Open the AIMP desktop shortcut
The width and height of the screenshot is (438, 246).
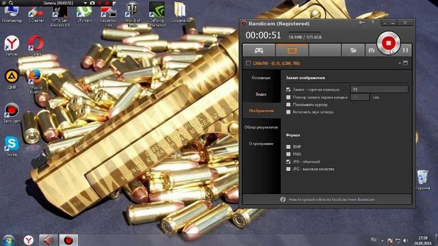pos(12,79)
